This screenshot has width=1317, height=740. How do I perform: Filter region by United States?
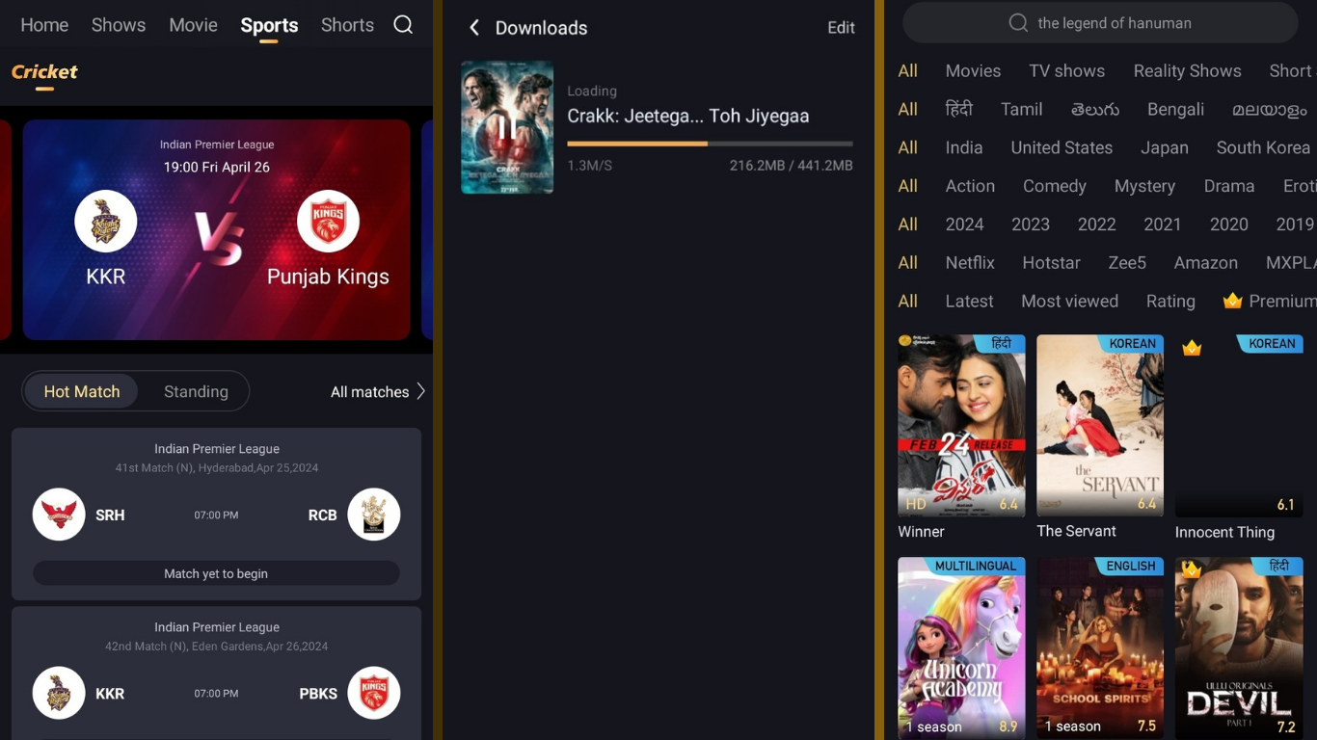click(1062, 147)
